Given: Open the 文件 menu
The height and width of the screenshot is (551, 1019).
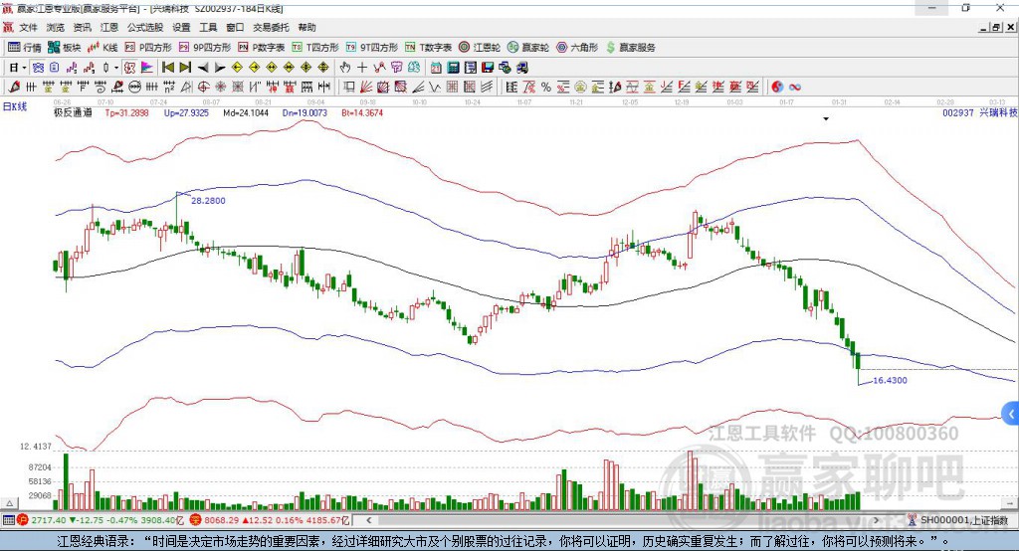Looking at the screenshot, I should click(x=28, y=27).
